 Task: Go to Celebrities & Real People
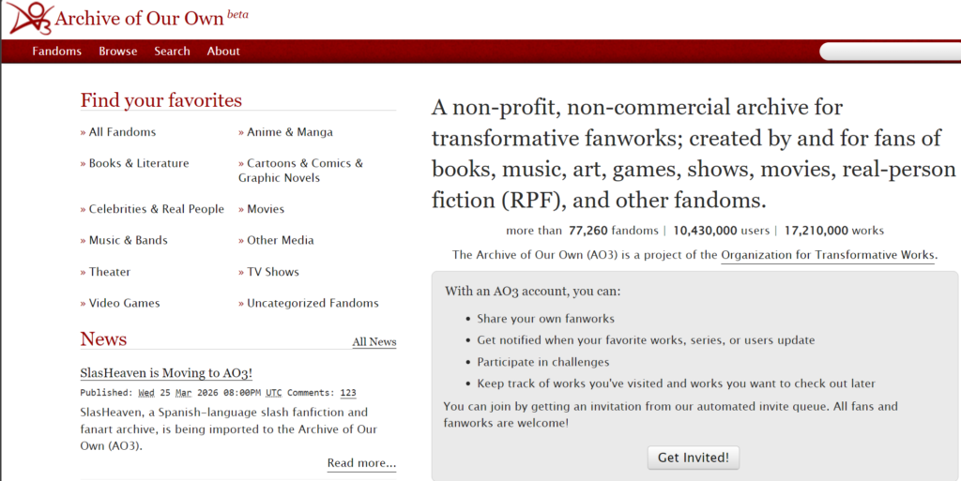click(156, 209)
